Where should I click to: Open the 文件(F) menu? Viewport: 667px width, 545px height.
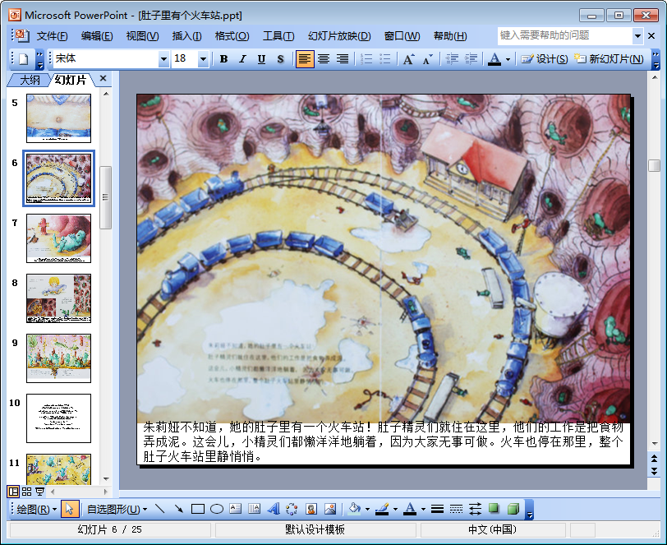click(x=52, y=36)
